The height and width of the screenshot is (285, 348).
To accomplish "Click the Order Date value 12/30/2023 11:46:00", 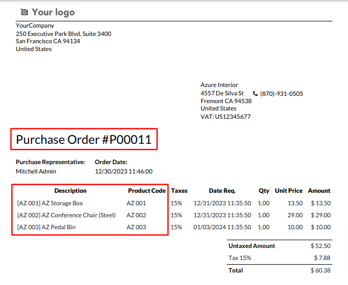I will (x=124, y=171).
